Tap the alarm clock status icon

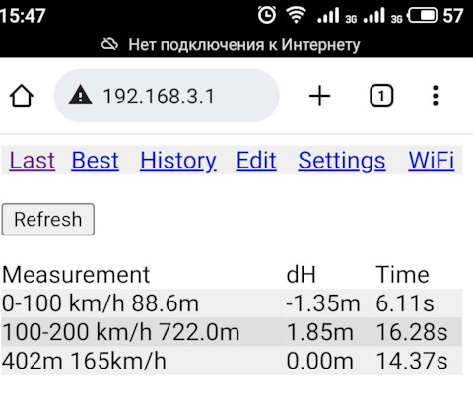click(267, 15)
